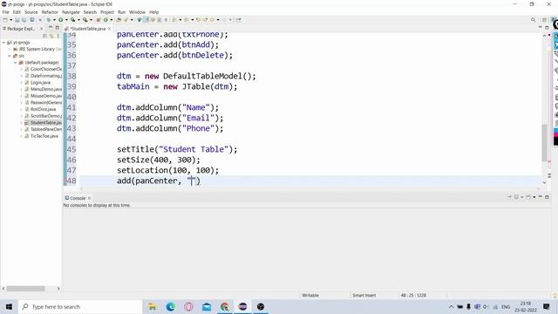
Task: Open the External Tools dropdown arrow
Action: pos(91,20)
